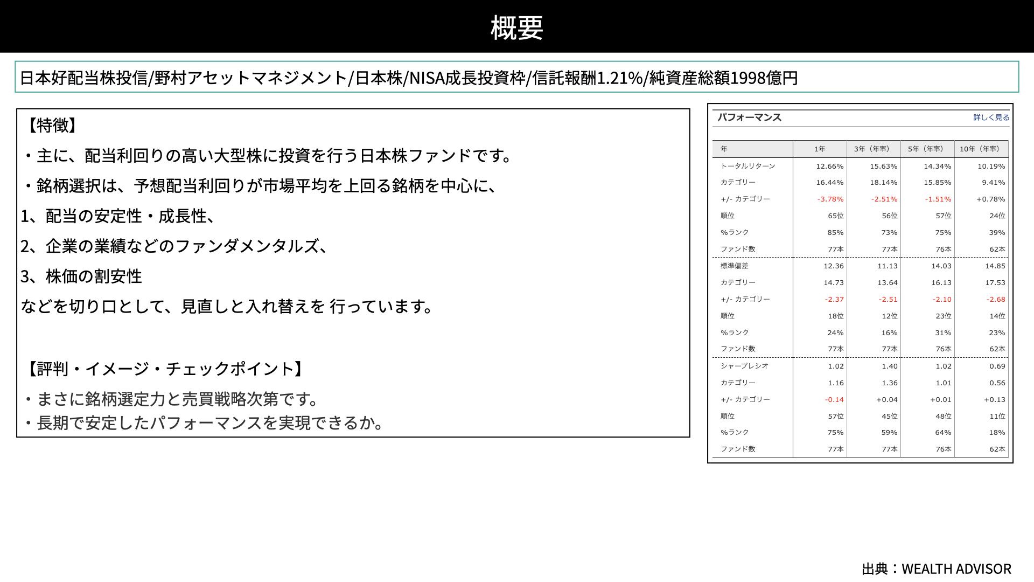
Task: Click the 1年 column header
Action: (x=820, y=149)
